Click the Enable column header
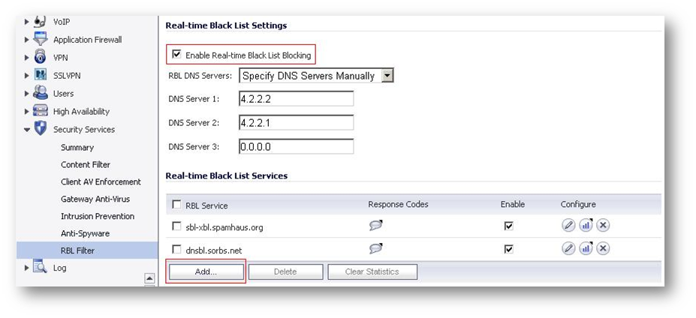This screenshot has width=696, height=318. (x=513, y=205)
